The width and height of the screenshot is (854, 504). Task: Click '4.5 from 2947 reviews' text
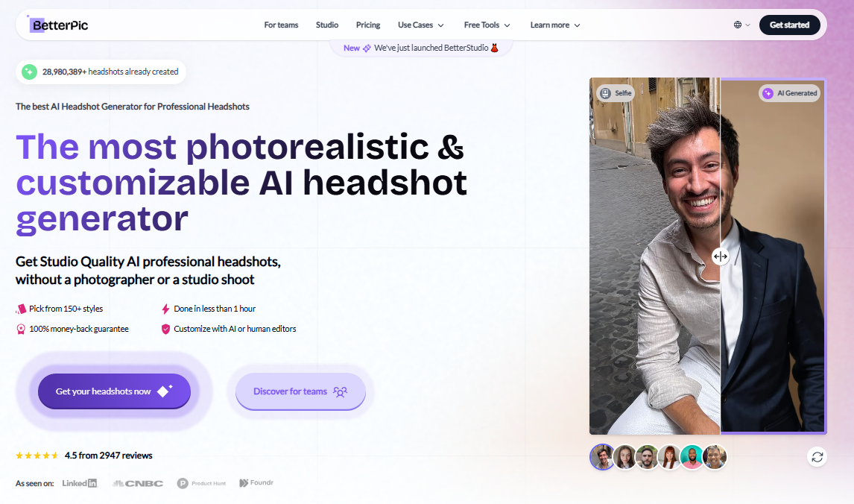[108, 456]
